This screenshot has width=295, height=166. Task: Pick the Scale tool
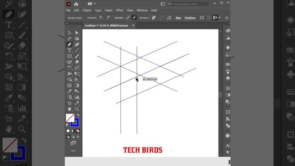(x=77, y=68)
